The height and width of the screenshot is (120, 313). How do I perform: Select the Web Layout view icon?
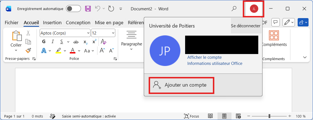pos(238,116)
